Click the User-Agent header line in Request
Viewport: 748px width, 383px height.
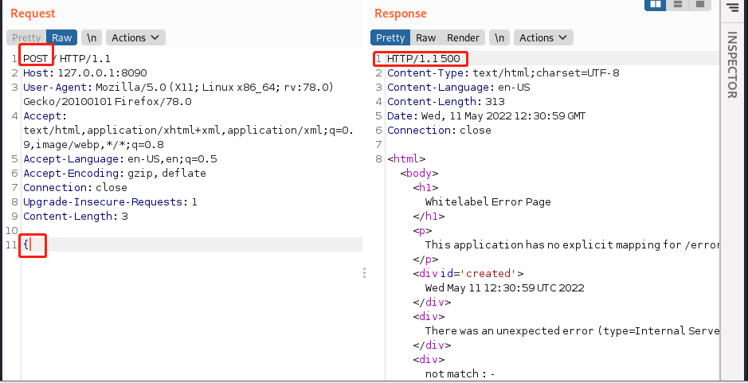[178, 88]
